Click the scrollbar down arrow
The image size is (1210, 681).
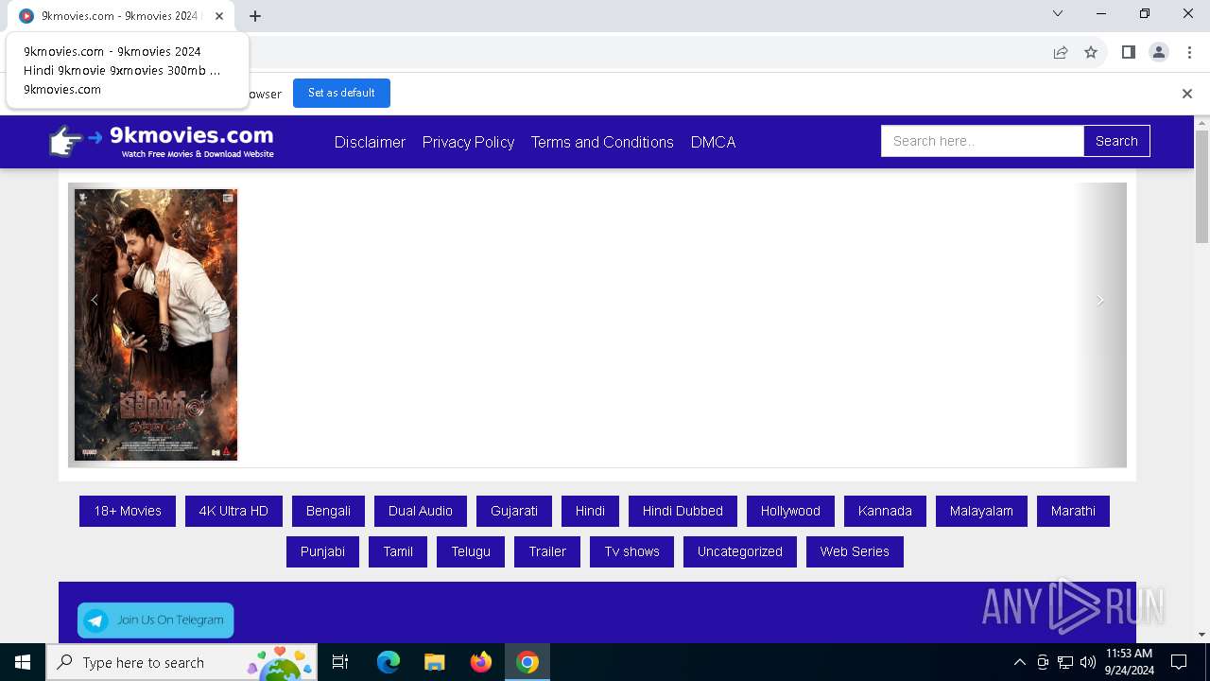(x=1202, y=635)
